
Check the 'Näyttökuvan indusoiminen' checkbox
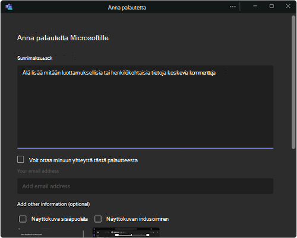98,219
